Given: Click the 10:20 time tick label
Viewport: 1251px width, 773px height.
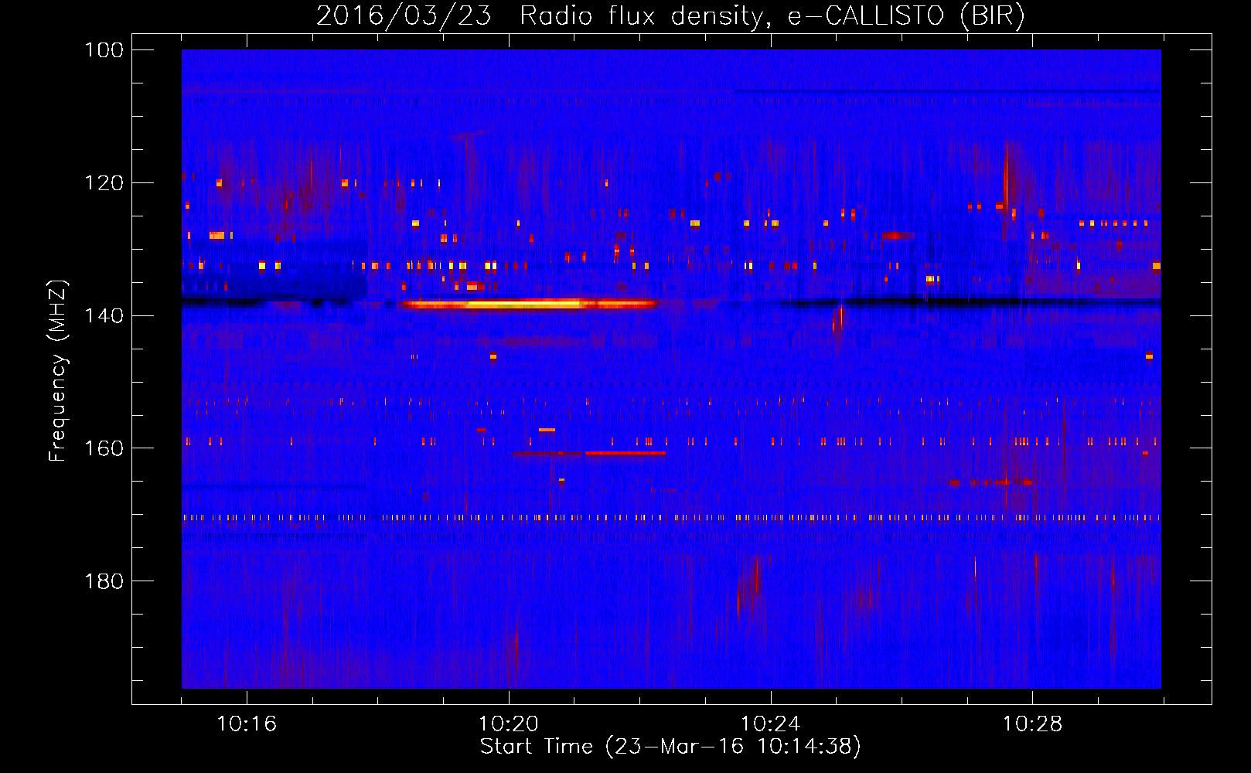Looking at the screenshot, I should click(509, 724).
